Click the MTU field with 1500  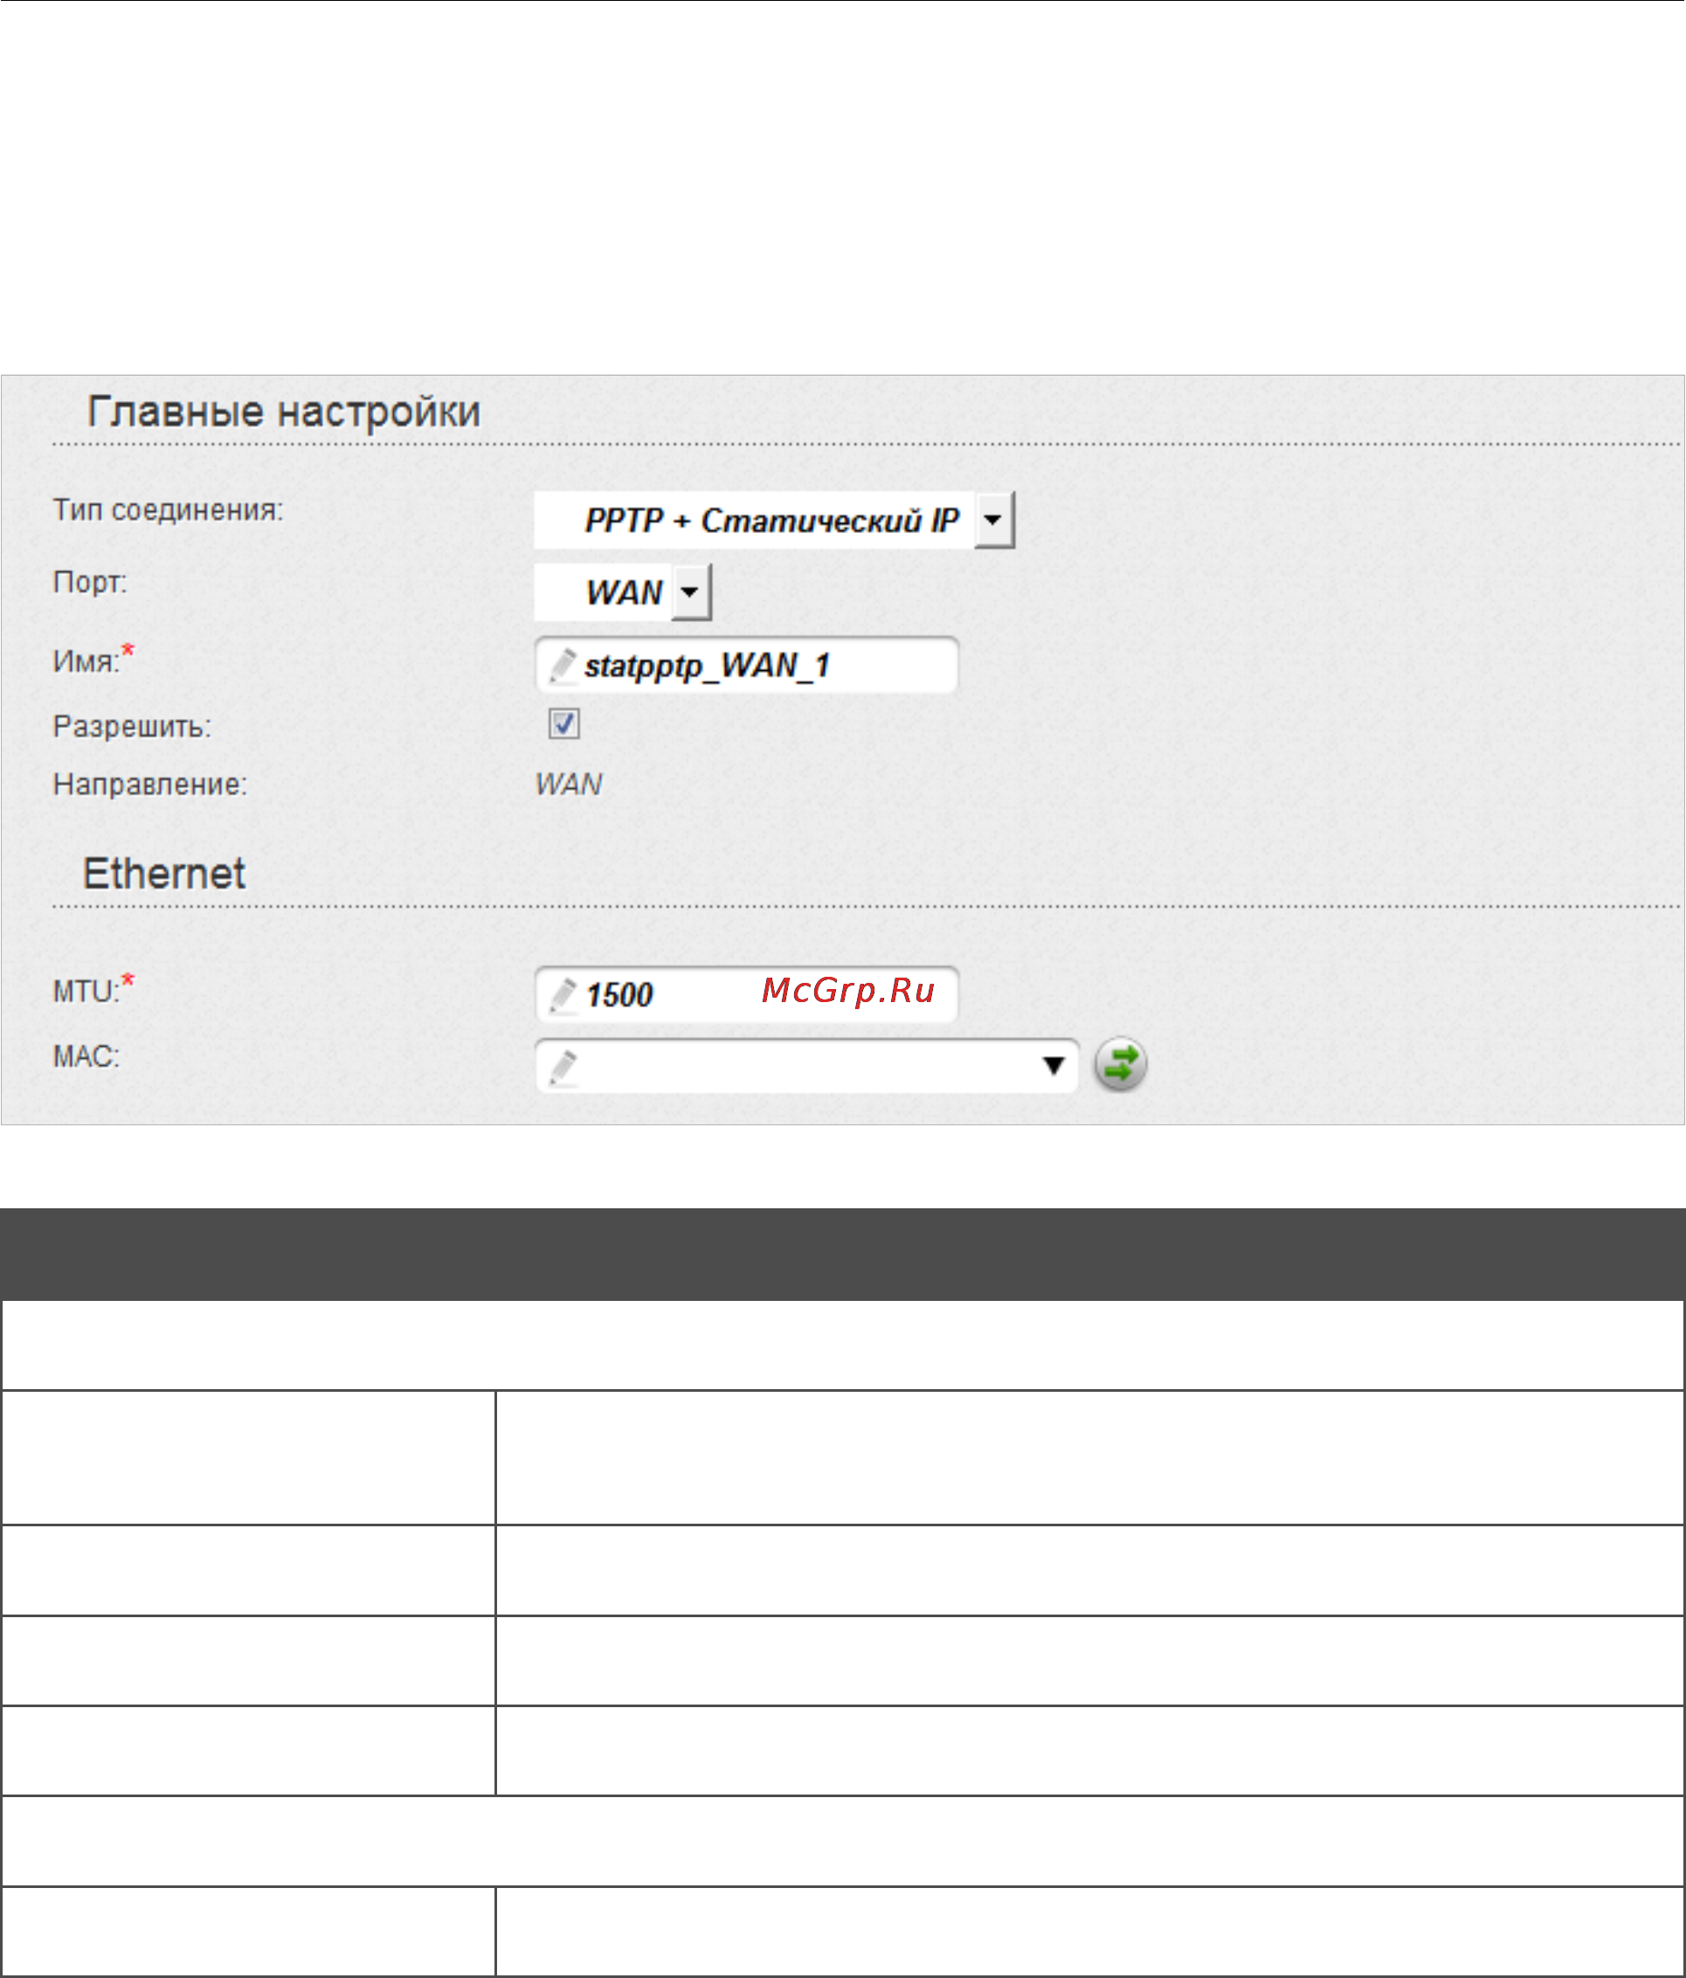point(747,995)
